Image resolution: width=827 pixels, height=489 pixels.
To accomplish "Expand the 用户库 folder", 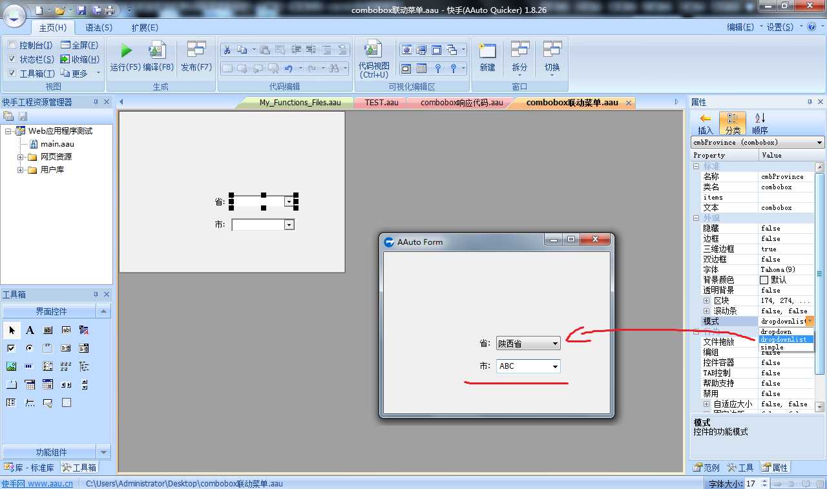I will tap(21, 170).
